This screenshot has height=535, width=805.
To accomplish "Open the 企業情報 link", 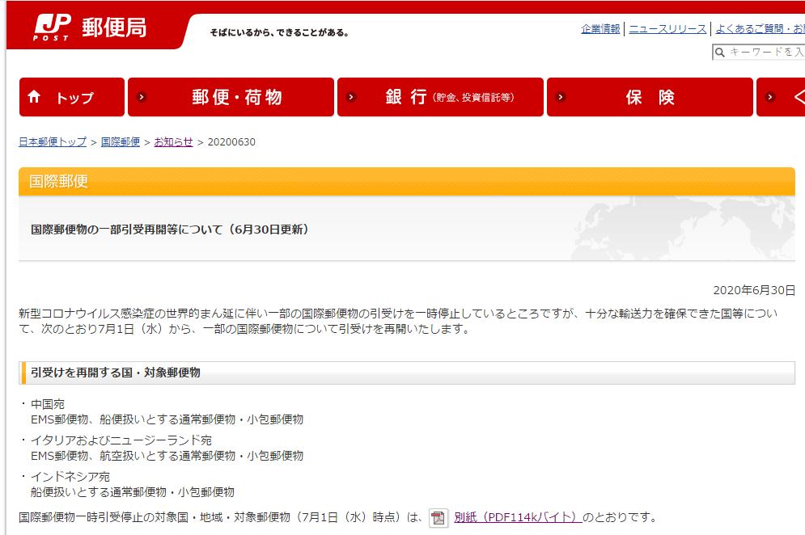I will [x=600, y=27].
